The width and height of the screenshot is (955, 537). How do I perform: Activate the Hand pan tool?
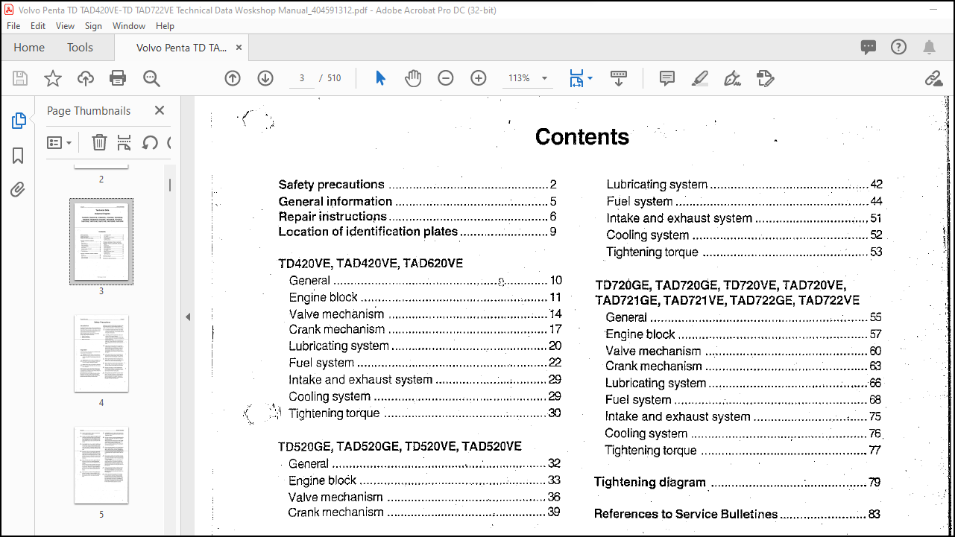[413, 78]
